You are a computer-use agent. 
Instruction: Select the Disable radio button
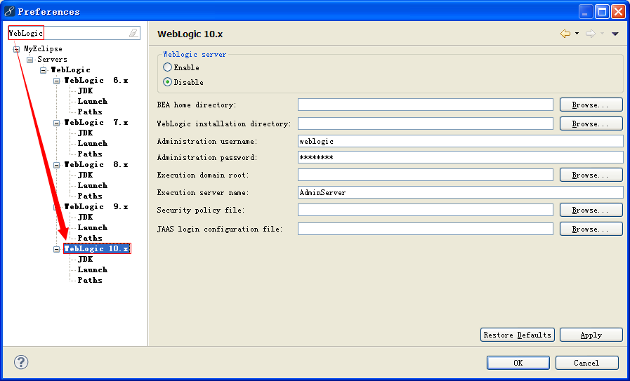pos(167,82)
